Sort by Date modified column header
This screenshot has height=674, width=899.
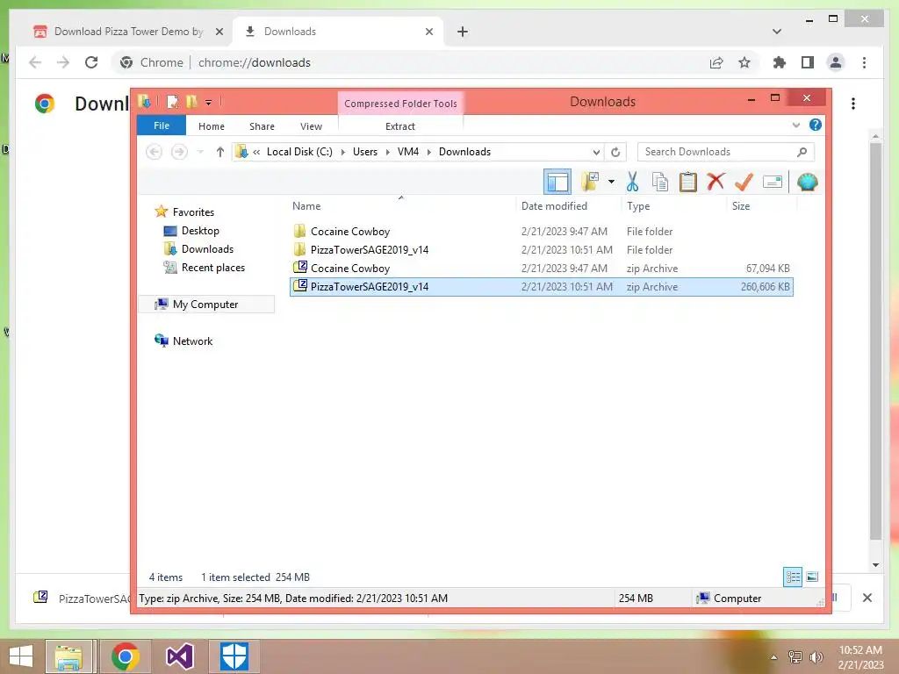555,205
